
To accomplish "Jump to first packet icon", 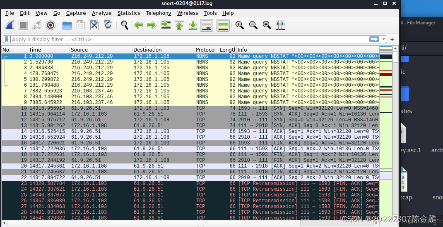I will tap(179, 25).
